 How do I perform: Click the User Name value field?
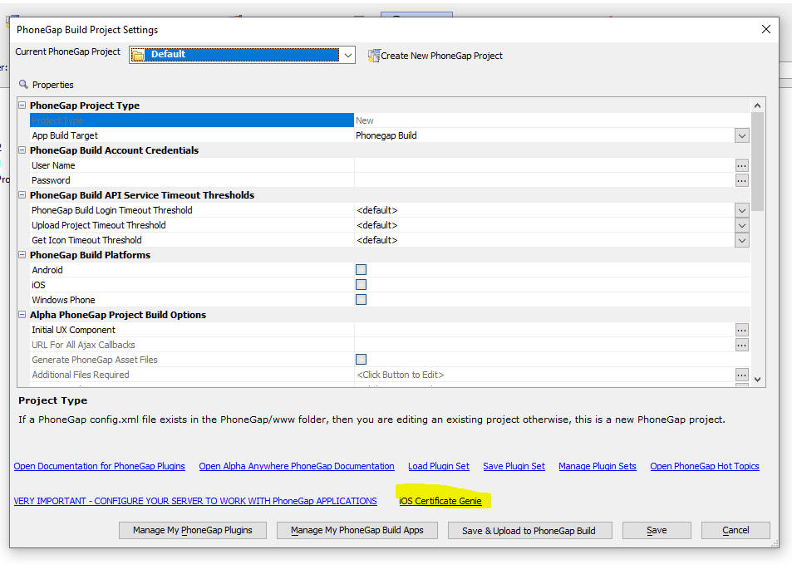pyautogui.click(x=544, y=165)
